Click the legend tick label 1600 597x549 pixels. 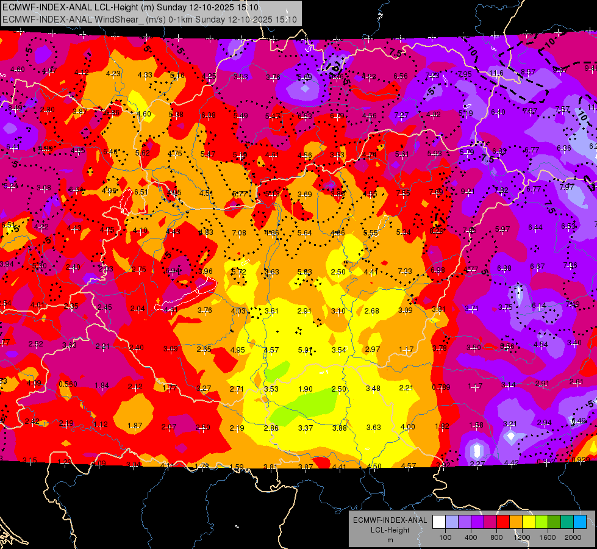[548, 537]
